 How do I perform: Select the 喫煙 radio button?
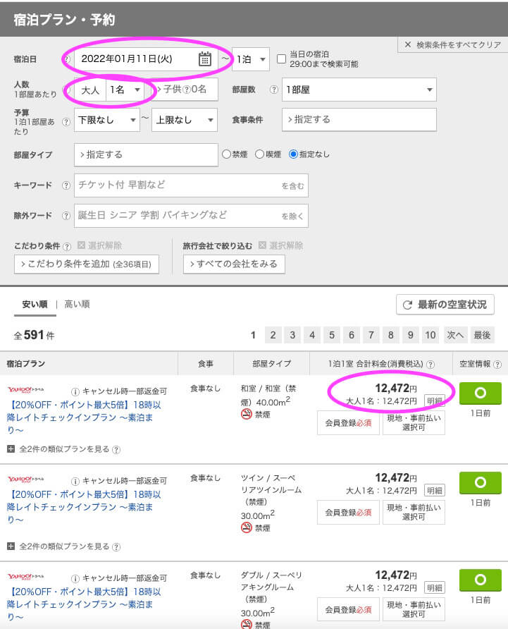259,154
